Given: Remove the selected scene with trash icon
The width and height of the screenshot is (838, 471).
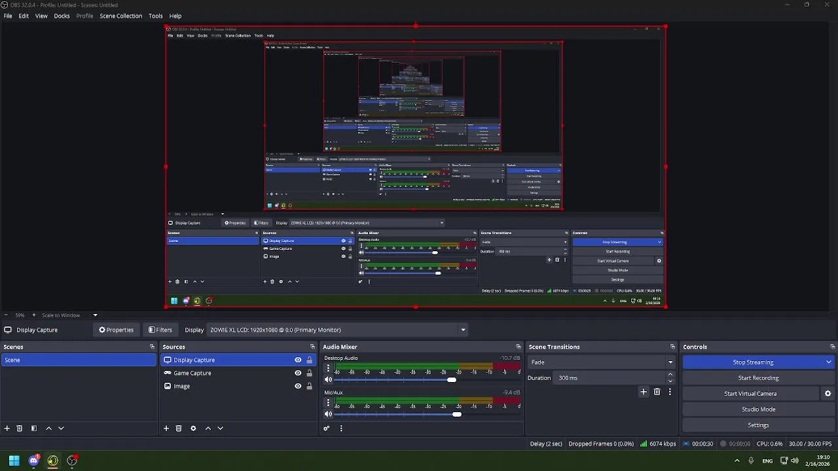Looking at the screenshot, I should pos(20,428).
